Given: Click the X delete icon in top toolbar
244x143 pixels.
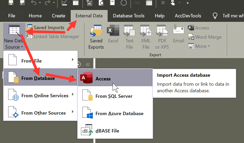Looking at the screenshot, I should click(x=163, y=3).
